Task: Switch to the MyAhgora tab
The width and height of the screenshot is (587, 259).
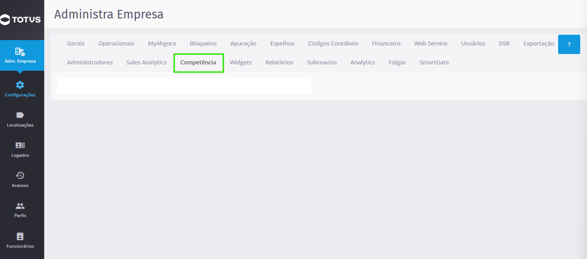Action: point(162,43)
